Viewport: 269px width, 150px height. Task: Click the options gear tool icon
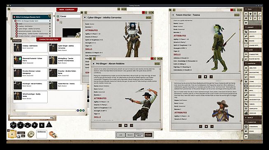click(246, 23)
